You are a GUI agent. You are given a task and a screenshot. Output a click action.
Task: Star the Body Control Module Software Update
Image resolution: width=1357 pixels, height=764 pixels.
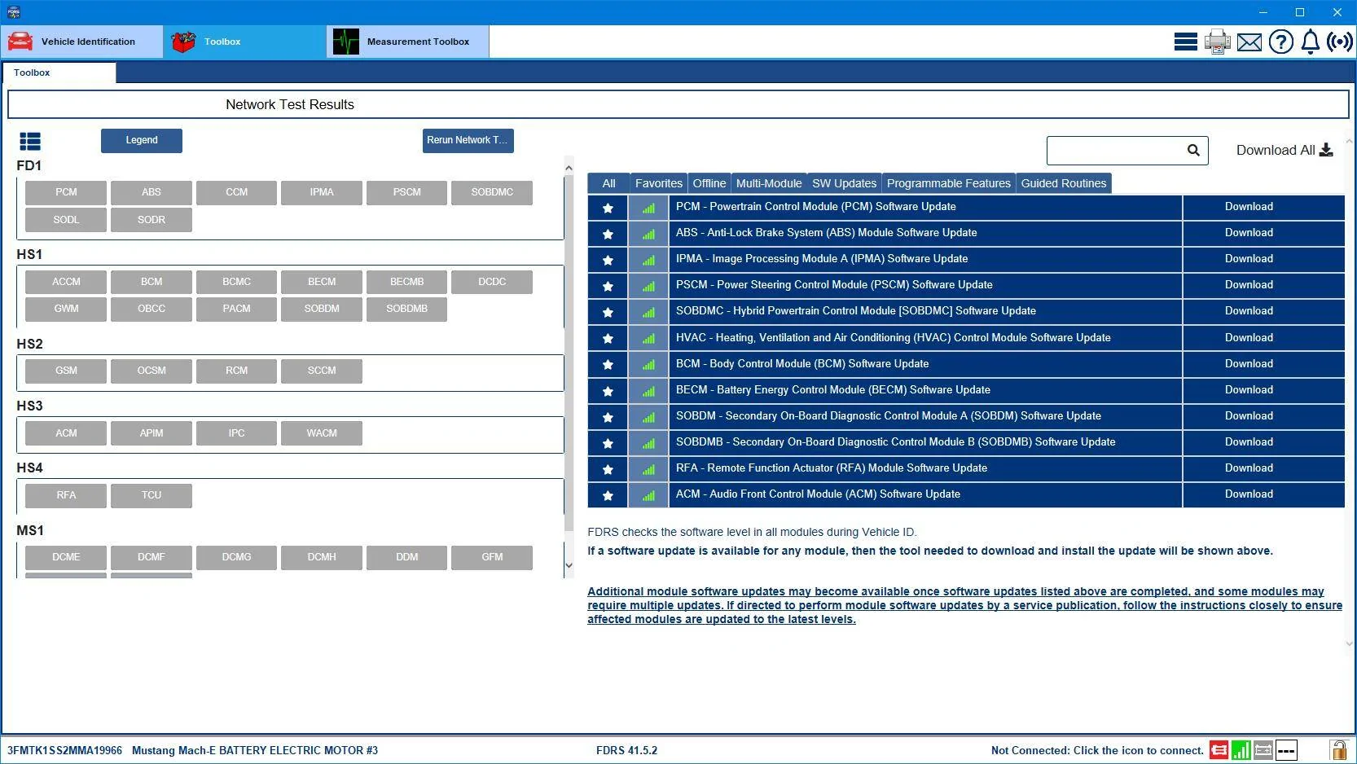(608, 365)
